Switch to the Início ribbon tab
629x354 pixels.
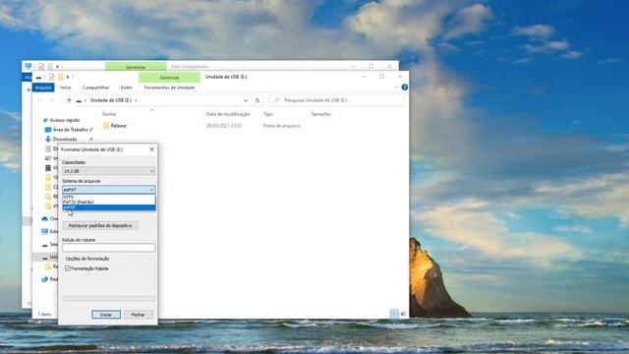coord(66,88)
